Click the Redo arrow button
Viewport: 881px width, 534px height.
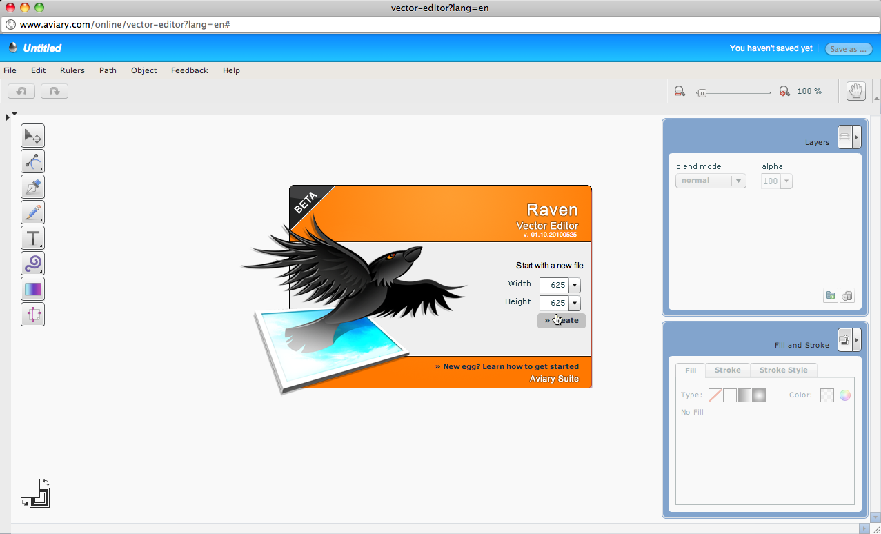pyautogui.click(x=55, y=91)
